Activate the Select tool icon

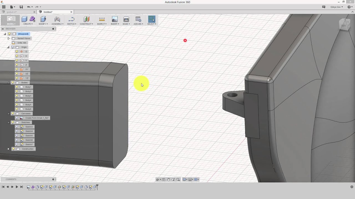coord(151,19)
